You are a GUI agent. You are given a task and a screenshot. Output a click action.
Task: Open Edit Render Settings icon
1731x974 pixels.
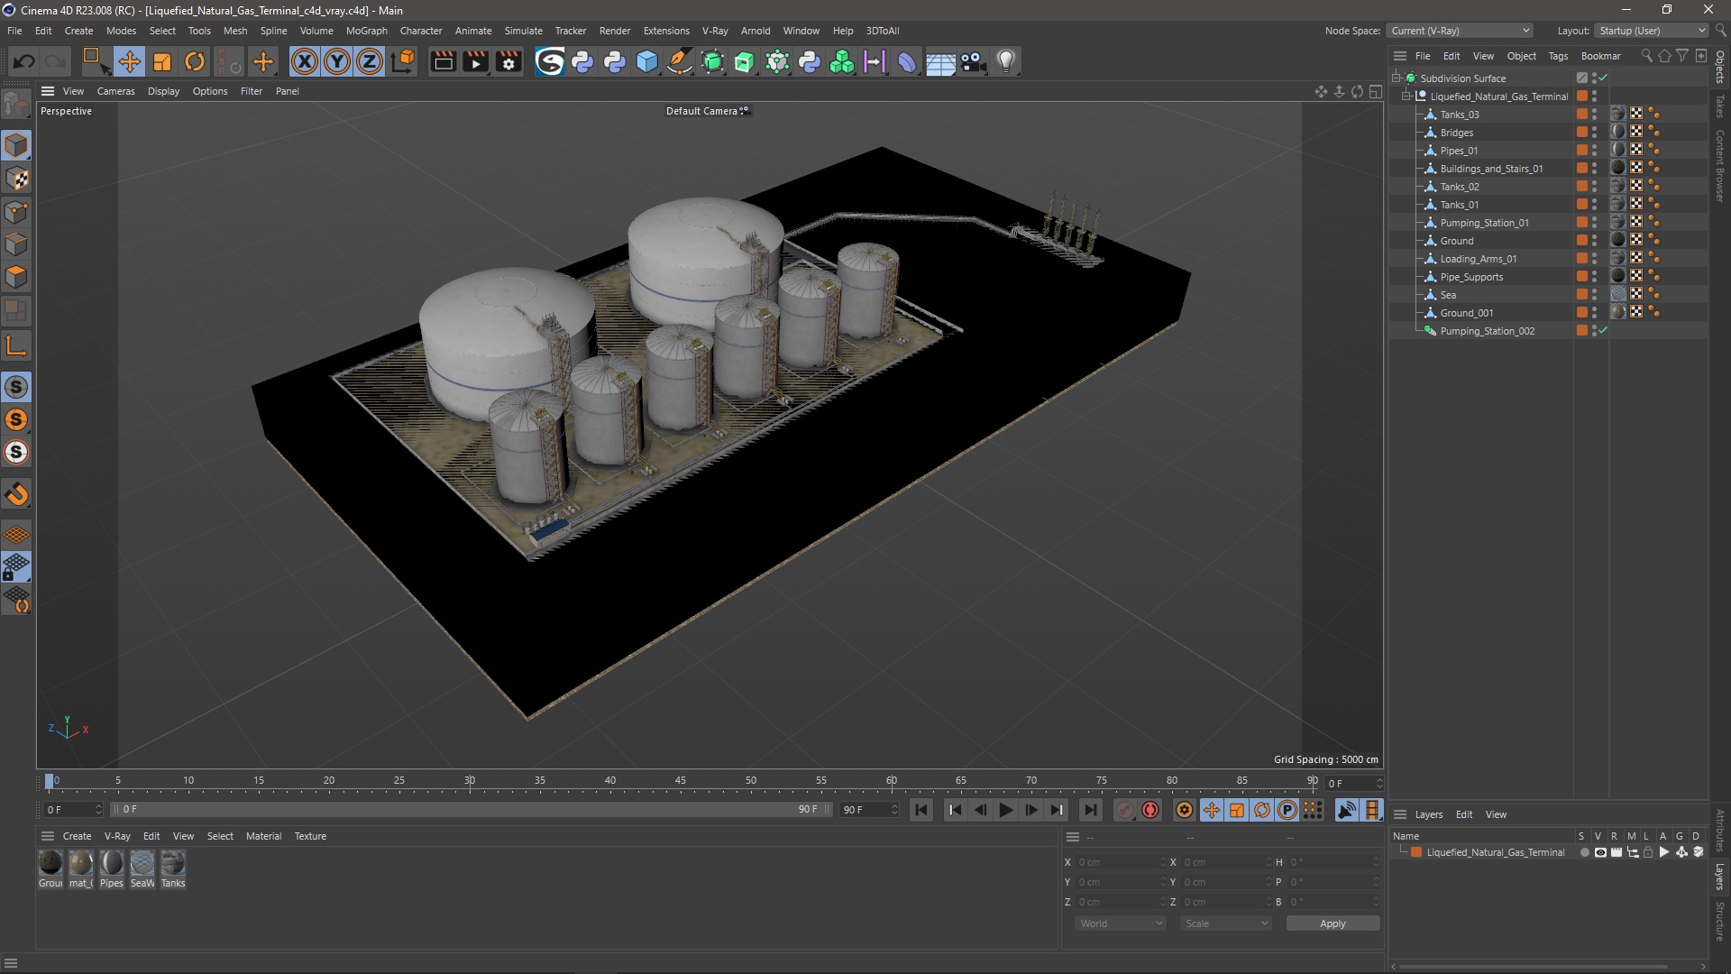(508, 61)
